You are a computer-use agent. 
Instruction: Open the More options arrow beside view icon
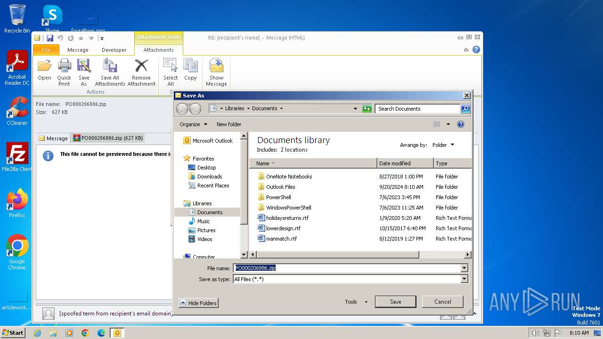(448, 124)
